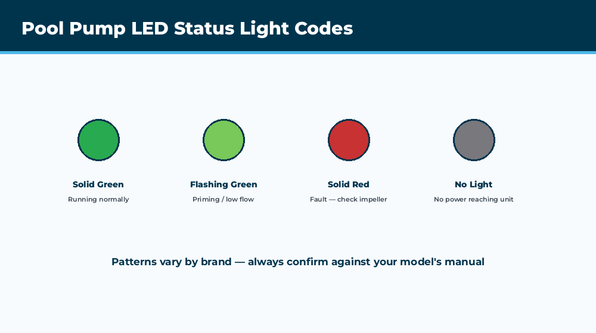
Task: Click the "No power reaching unit" description
Action: click(474, 199)
